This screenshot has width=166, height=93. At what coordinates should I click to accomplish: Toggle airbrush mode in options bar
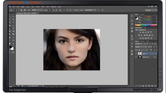[70, 10]
